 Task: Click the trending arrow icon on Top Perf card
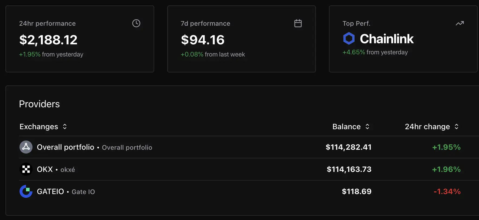click(x=460, y=23)
